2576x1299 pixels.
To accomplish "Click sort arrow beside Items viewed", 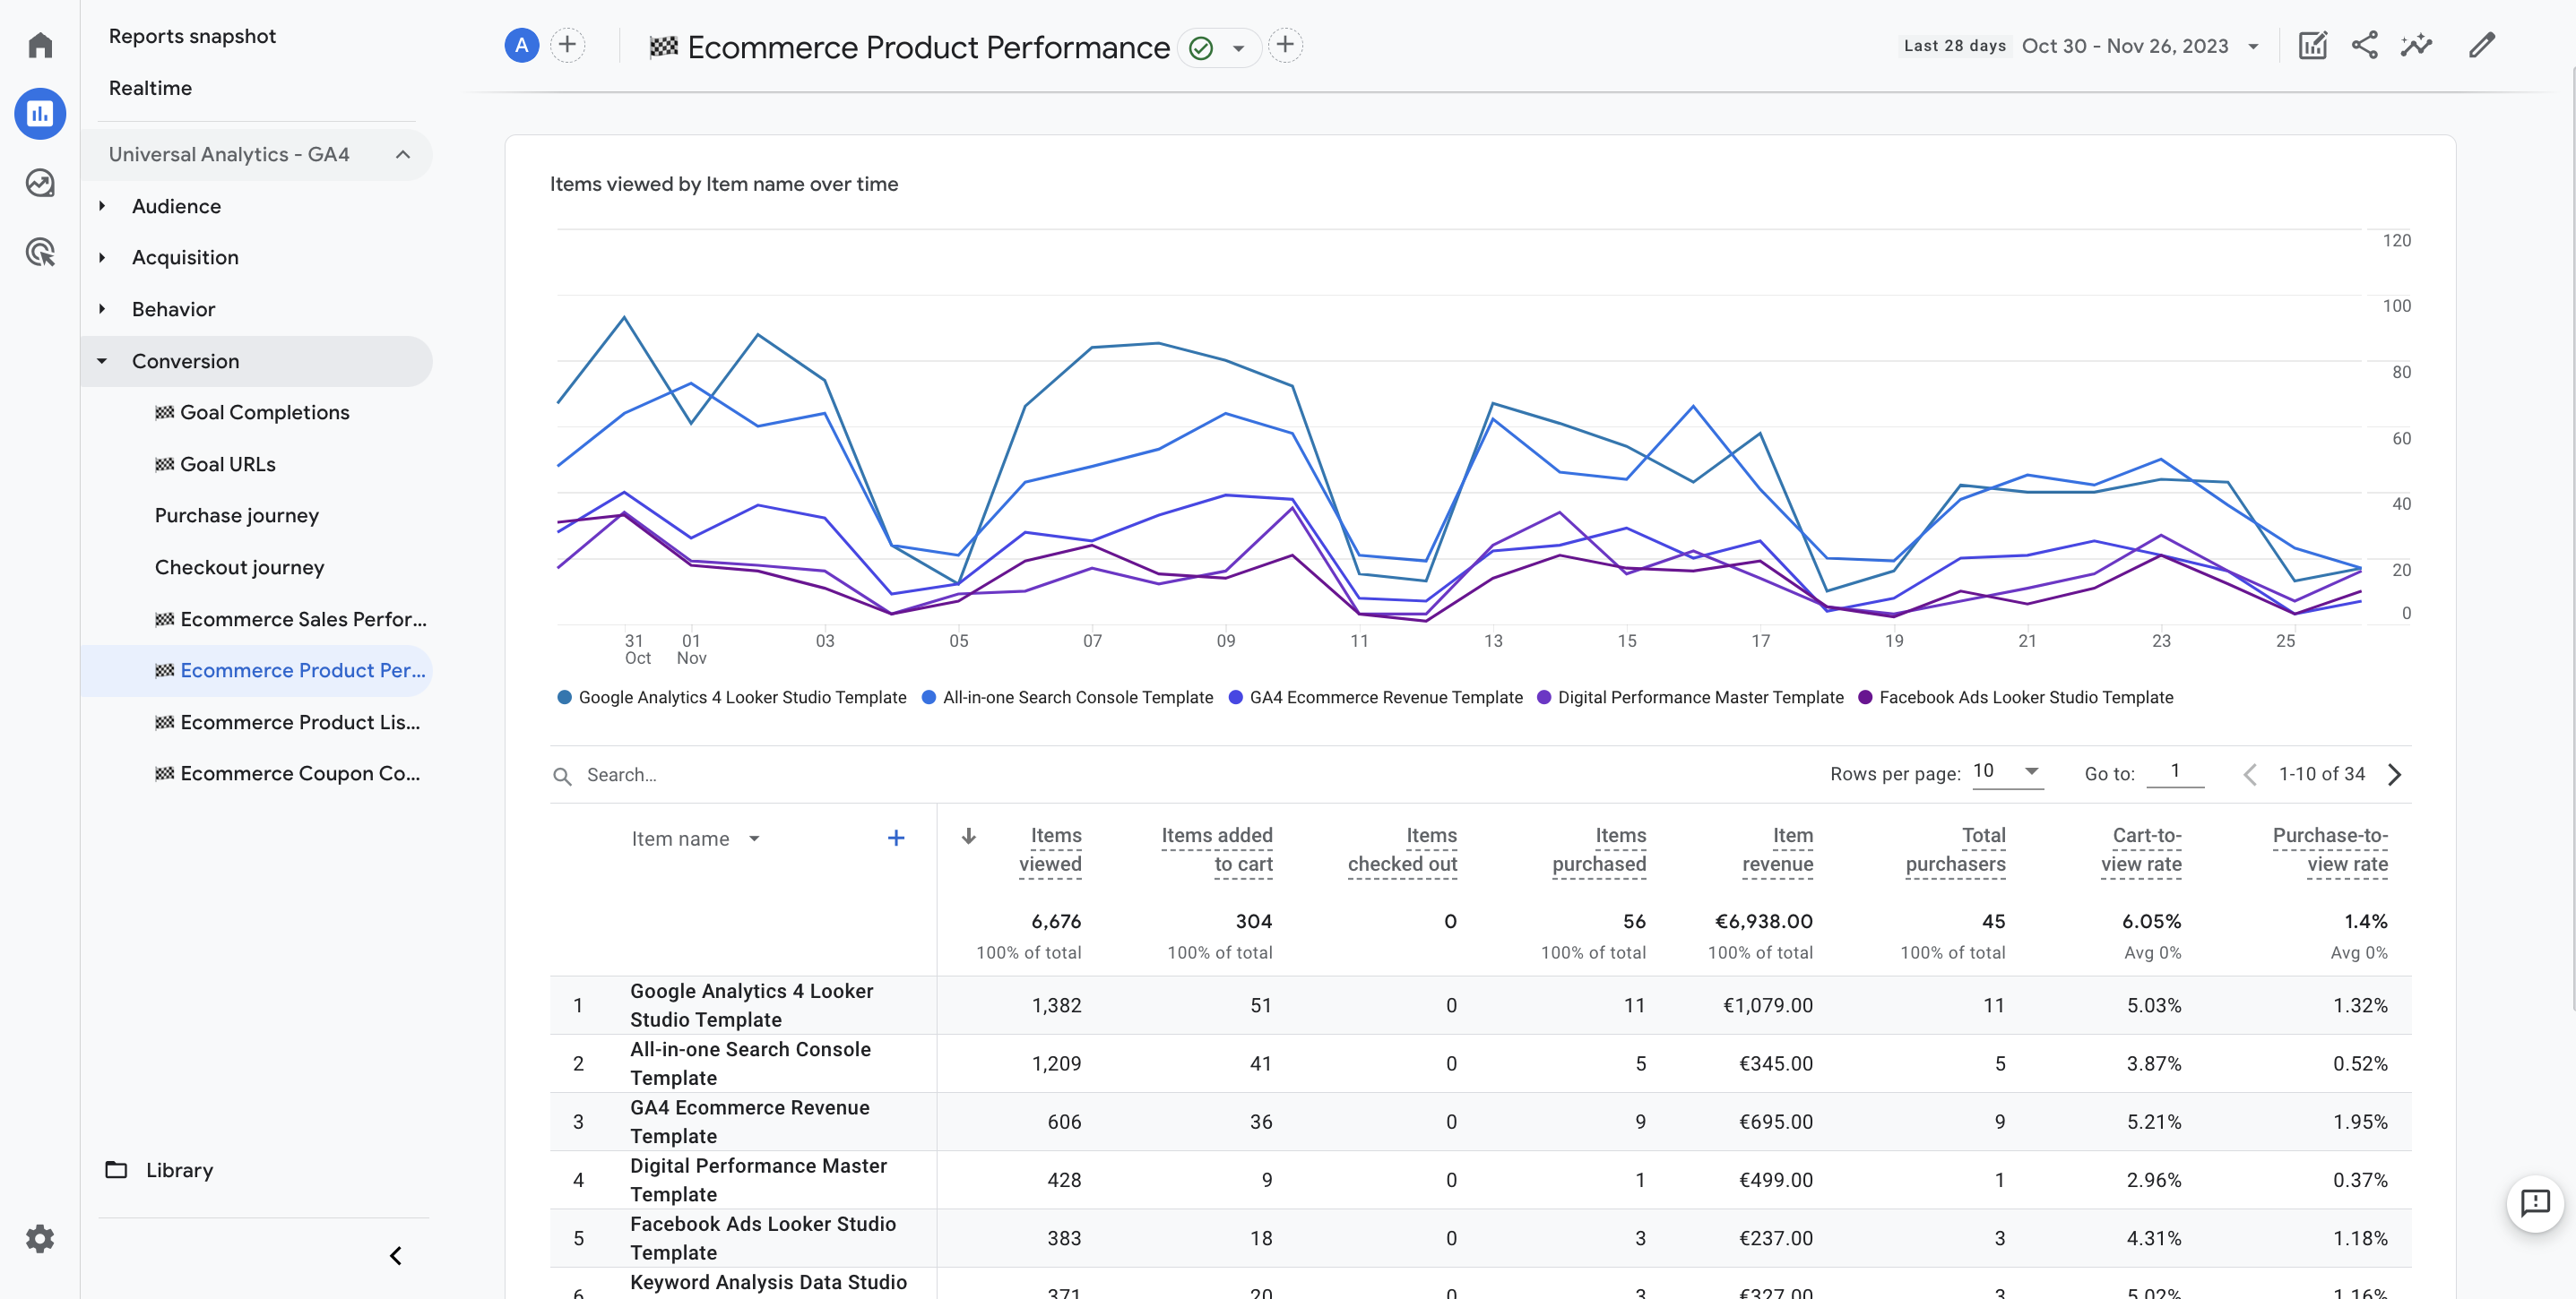I will (968, 837).
